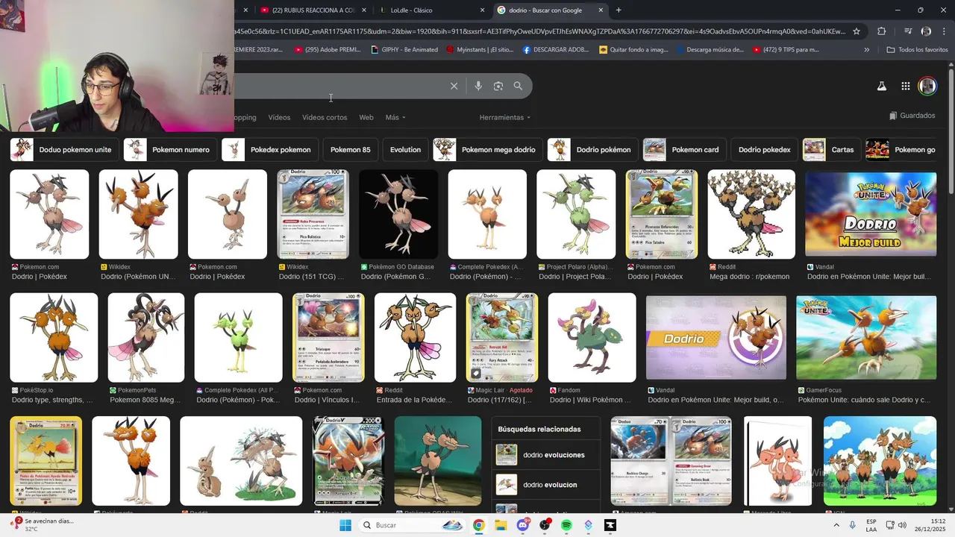The height and width of the screenshot is (537, 955).
Task: Open Chrome media controls icon
Action: tap(908, 31)
